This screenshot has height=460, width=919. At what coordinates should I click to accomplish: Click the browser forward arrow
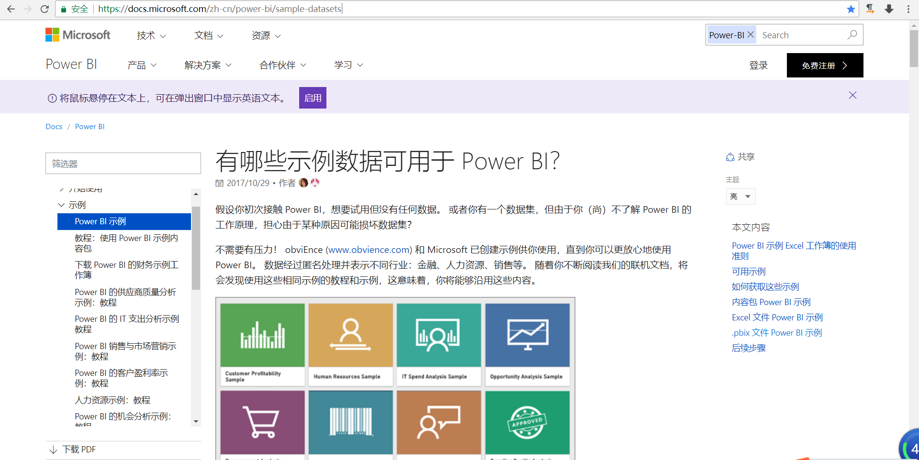(28, 9)
